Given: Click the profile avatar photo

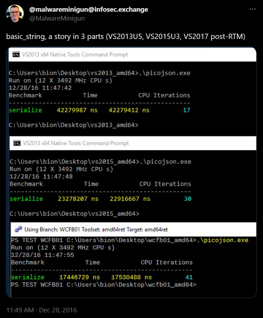Looking at the screenshot, I should pos(15,13).
